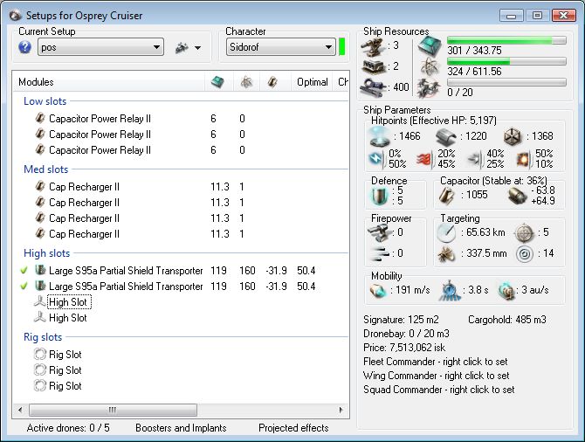Open the Projected effects section
This screenshot has height=442, width=585.
tap(293, 428)
